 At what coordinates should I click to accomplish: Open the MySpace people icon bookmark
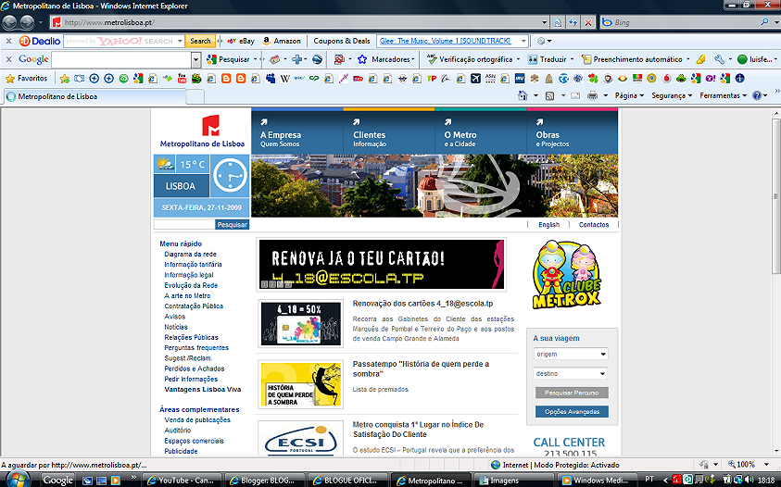[x=271, y=78]
